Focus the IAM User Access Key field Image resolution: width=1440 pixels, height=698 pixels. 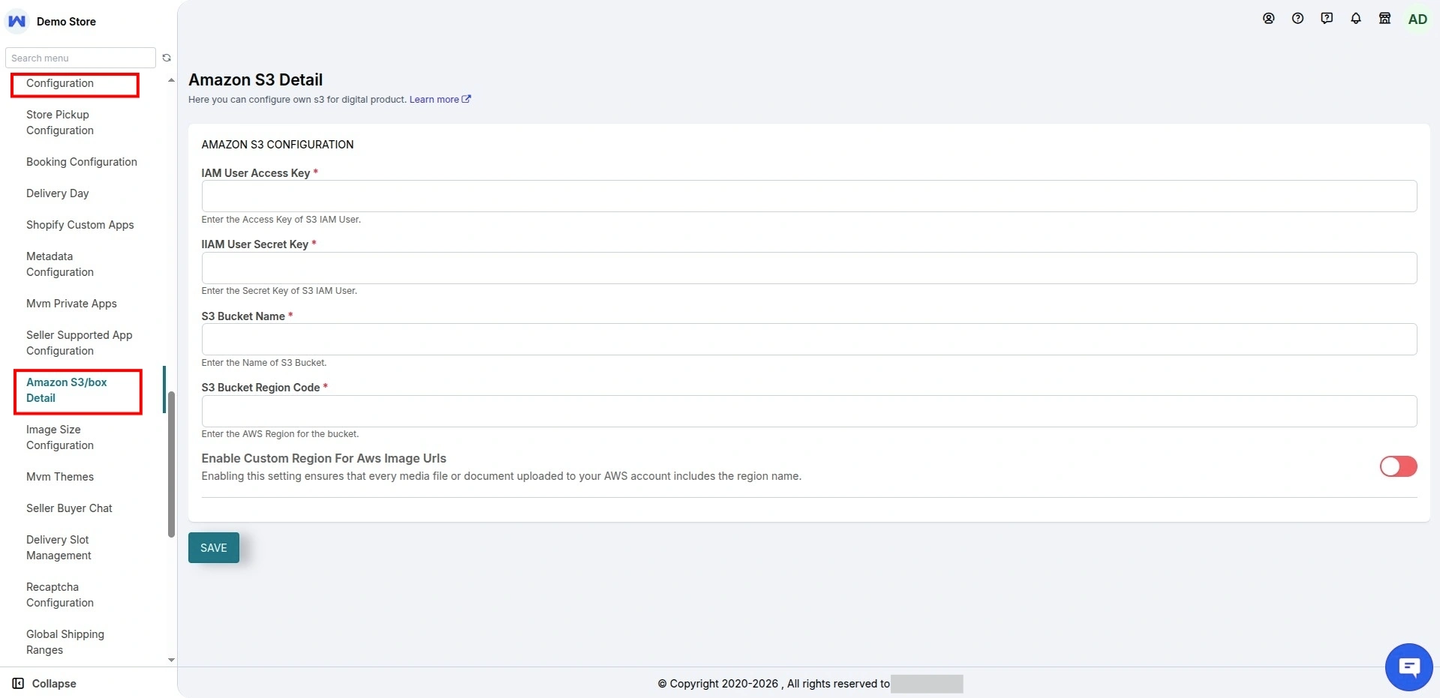coord(809,196)
